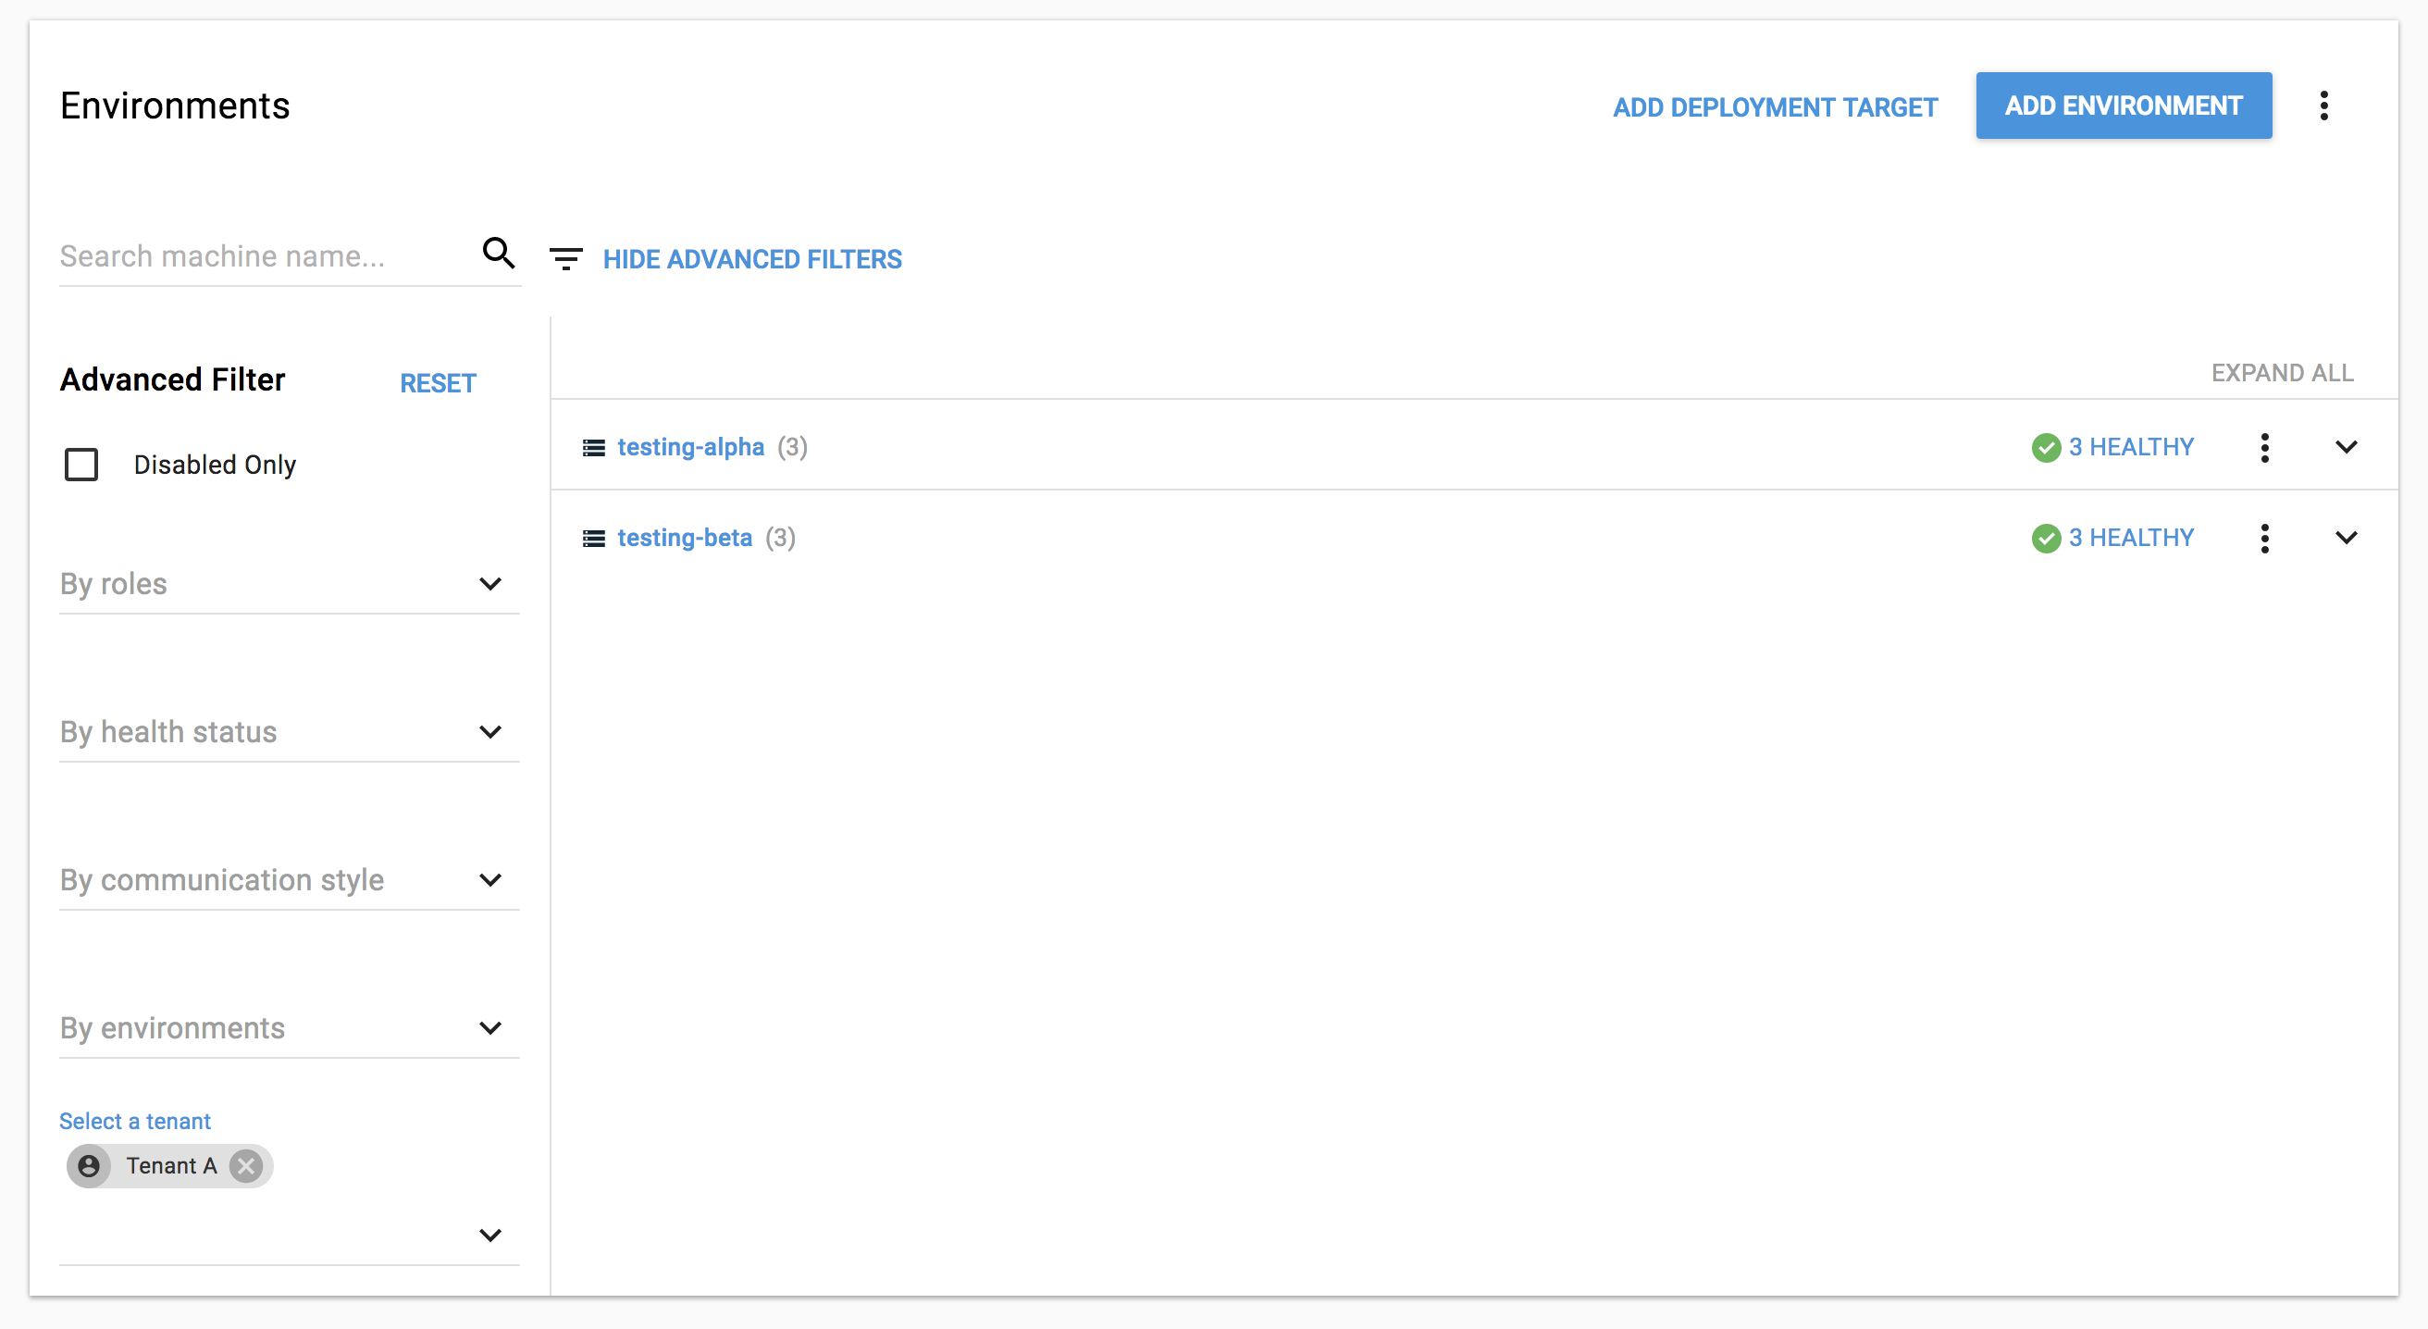Toggle HIDE ADVANCED FILTERS
Screen dimensions: 2428x1329
point(752,258)
